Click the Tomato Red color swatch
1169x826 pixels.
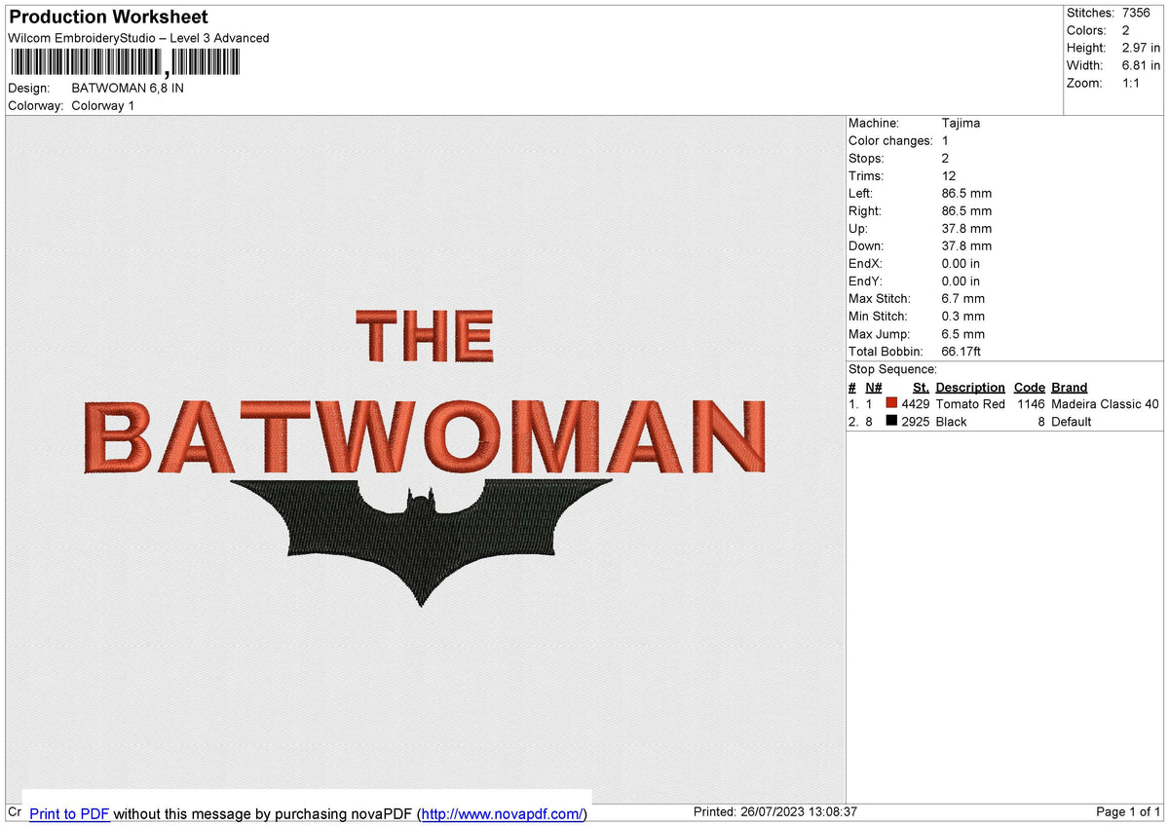coord(891,403)
